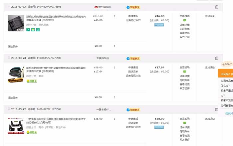233x146 pixels.
Task: Click trash icon on the 2018-03-22 order
Action: click(217, 109)
